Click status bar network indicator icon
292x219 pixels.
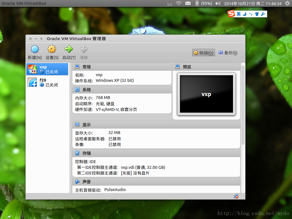pos(236,196)
